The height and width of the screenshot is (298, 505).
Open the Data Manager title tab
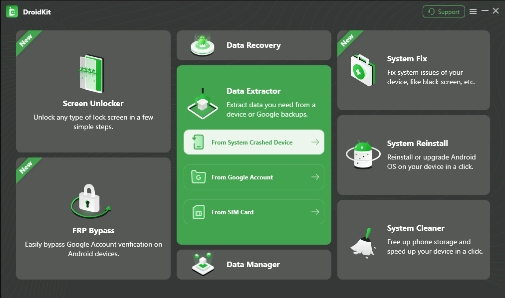pyautogui.click(x=253, y=265)
